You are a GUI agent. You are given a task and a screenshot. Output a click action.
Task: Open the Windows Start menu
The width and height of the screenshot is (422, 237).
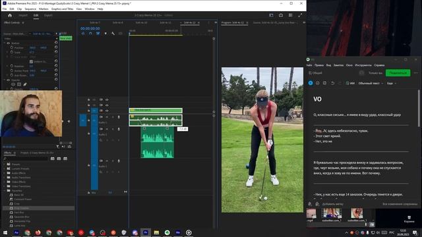5,232
